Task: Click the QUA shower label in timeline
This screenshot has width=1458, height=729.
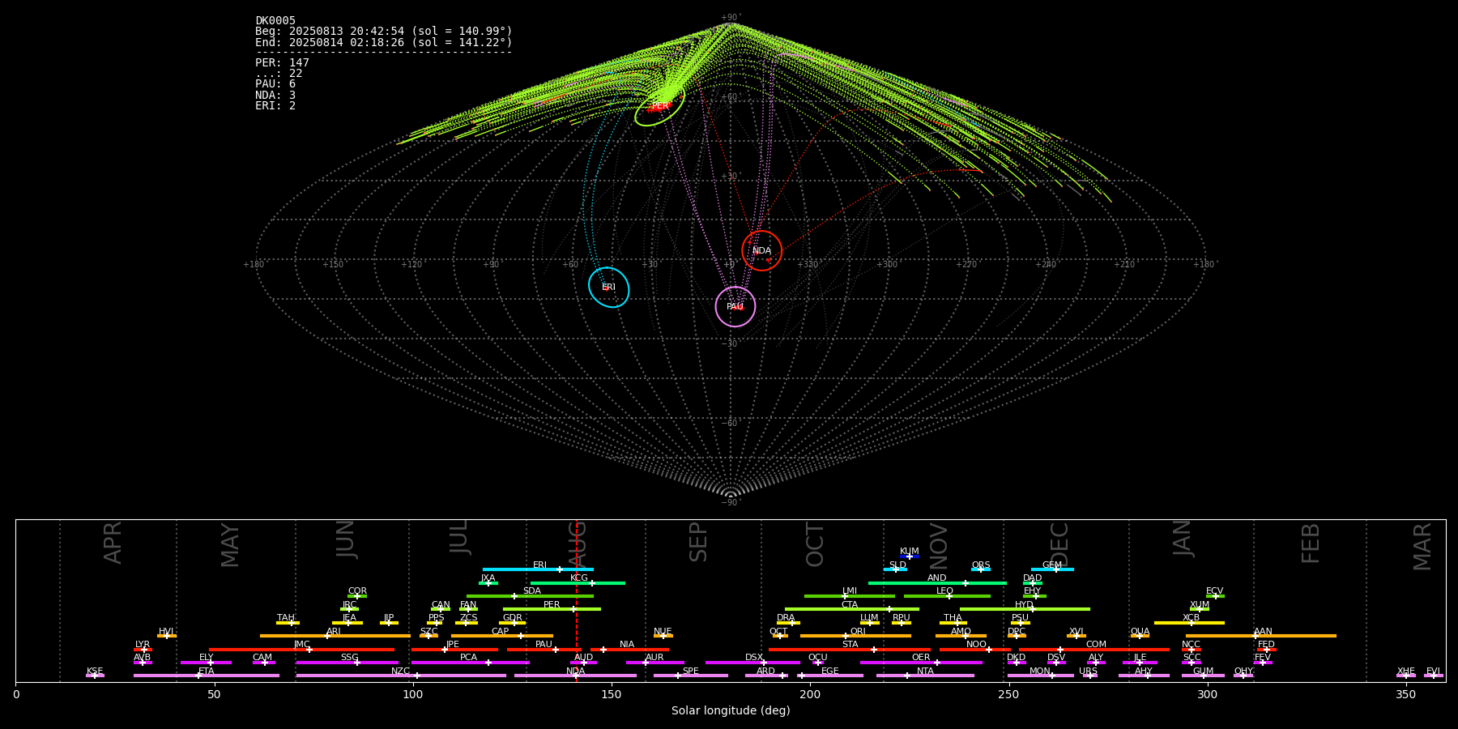Action: click(1140, 631)
